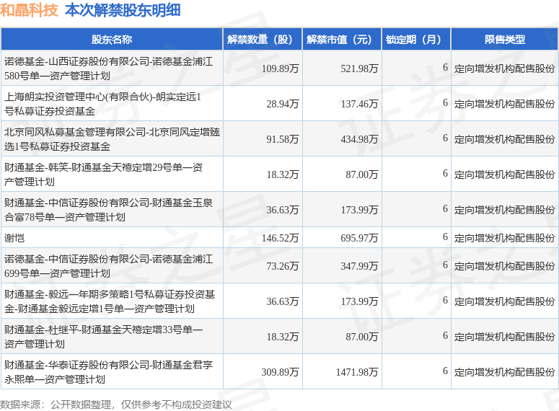Image resolution: width=559 pixels, height=411 pixels.
Task: Select the 限售类型 column header
Action: pos(504,39)
